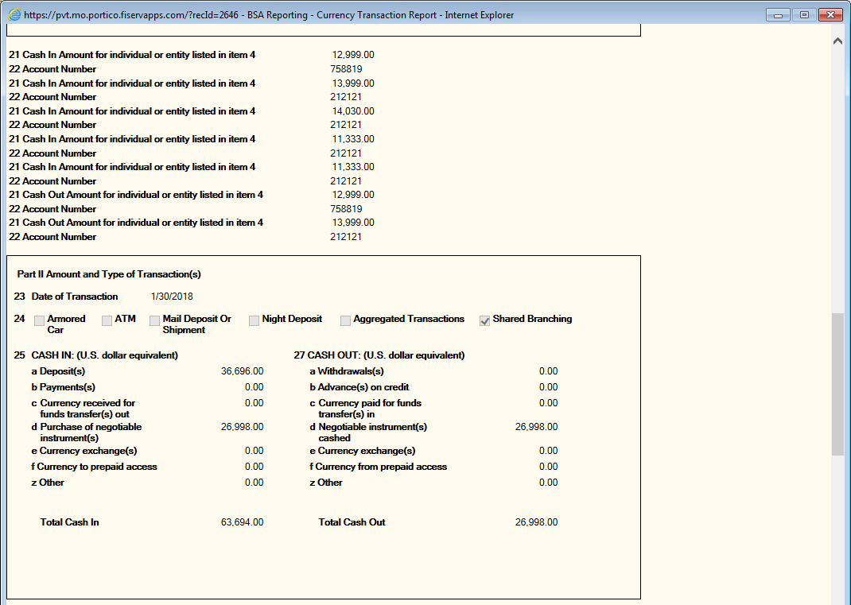Click the Part II Amount and Type heading
Viewport: 851px width, 605px height.
tap(109, 274)
